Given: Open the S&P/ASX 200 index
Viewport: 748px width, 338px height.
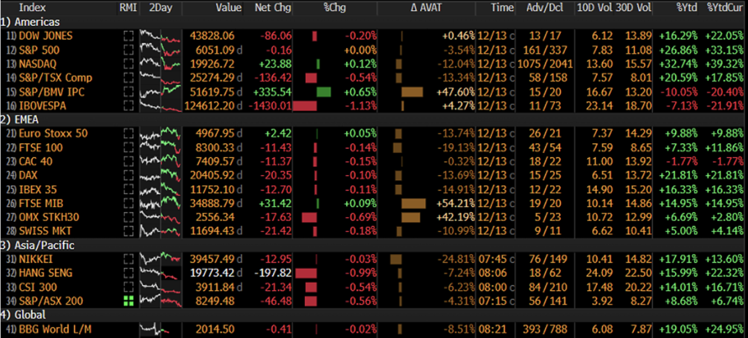Looking at the screenshot, I should [51, 301].
